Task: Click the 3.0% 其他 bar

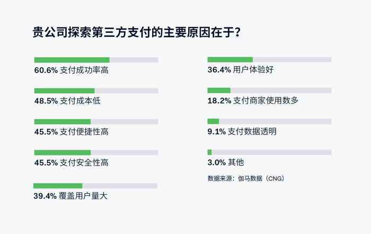Action: 269,152
